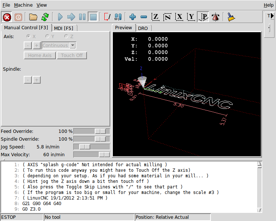
Task: Set preview to rotated Z view
Action: [167, 17]
